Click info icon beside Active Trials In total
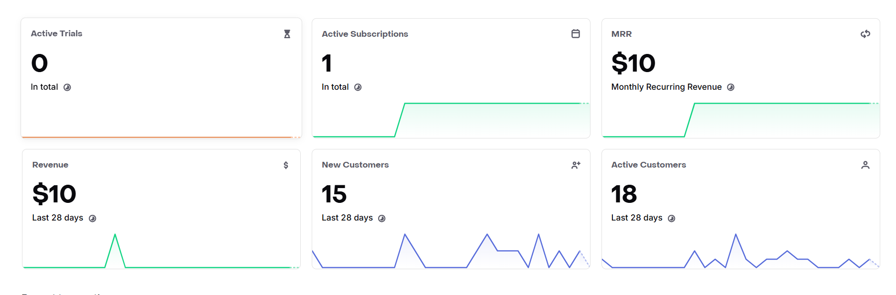The image size is (896, 295). (x=67, y=87)
